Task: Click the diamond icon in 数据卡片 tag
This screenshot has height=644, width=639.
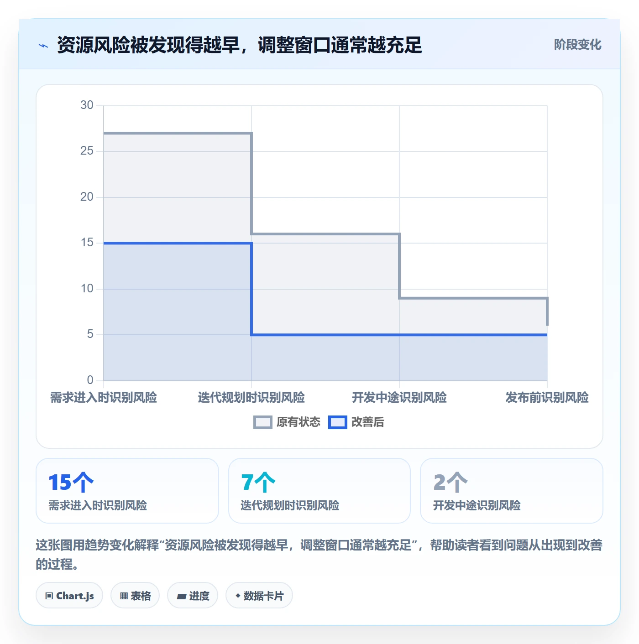Action: [x=238, y=596]
